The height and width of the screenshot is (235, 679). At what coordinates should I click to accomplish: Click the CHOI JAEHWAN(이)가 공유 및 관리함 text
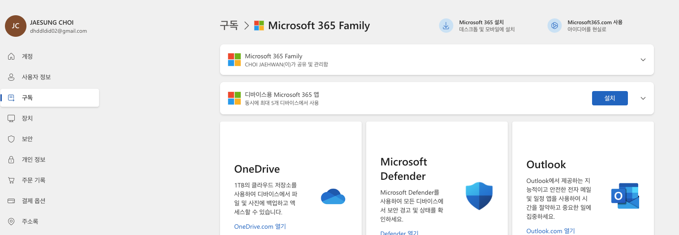pyautogui.click(x=286, y=65)
